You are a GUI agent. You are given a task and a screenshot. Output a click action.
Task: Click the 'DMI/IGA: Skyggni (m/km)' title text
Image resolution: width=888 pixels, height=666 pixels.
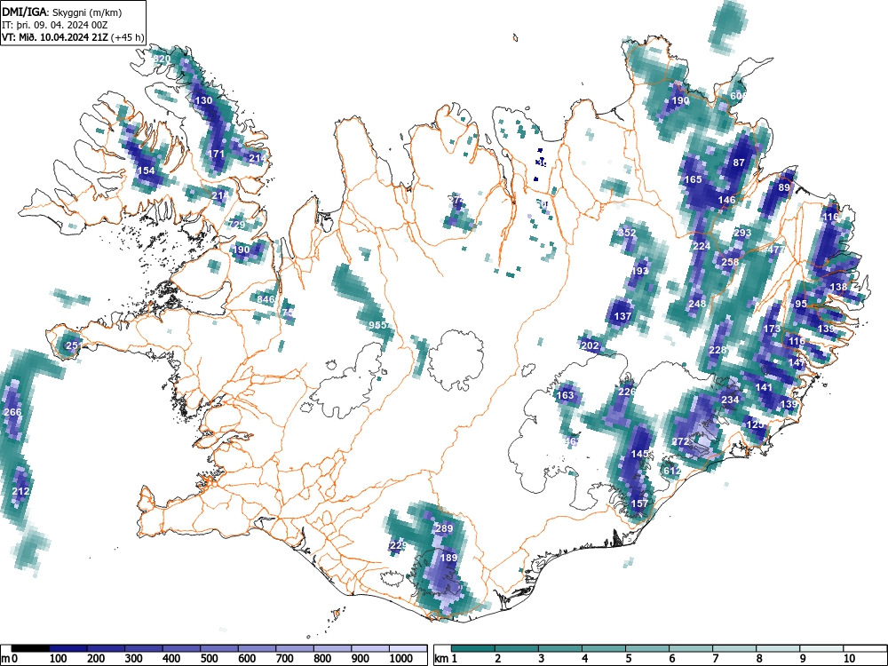point(62,12)
